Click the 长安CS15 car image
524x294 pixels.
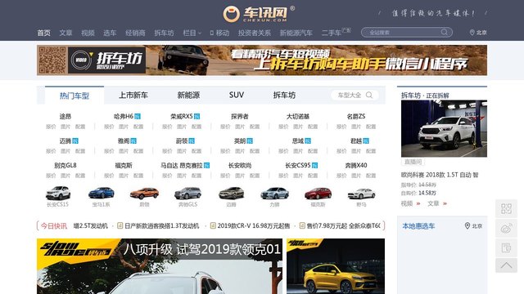(x=58, y=193)
